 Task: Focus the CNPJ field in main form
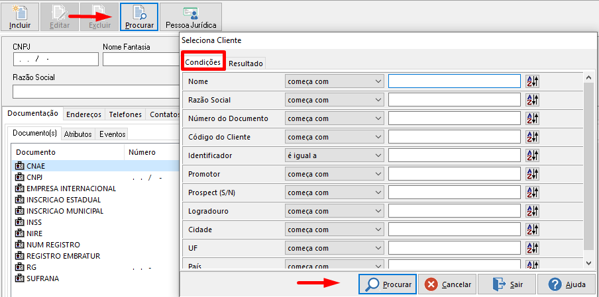(56, 59)
